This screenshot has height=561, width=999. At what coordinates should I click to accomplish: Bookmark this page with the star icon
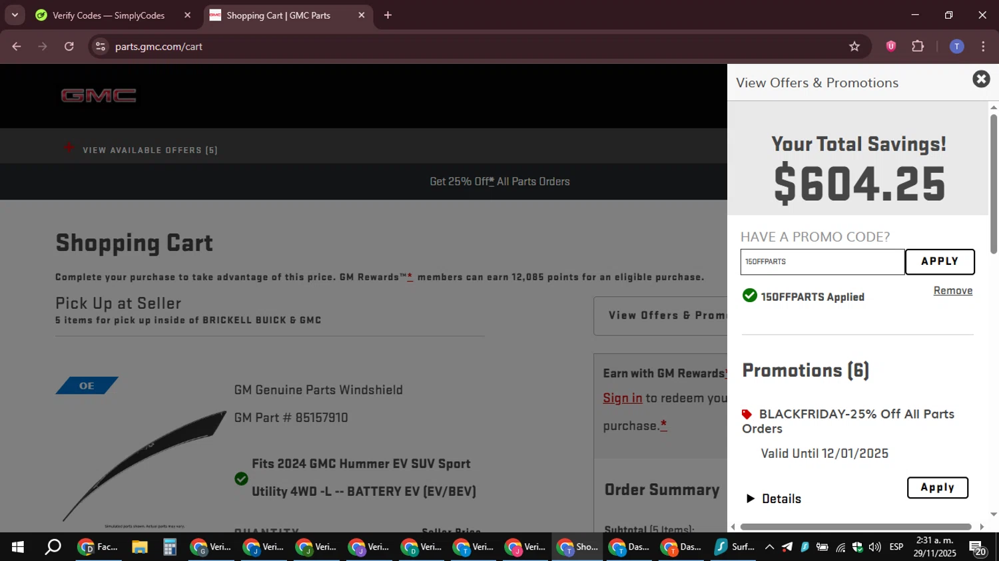pos(854,47)
